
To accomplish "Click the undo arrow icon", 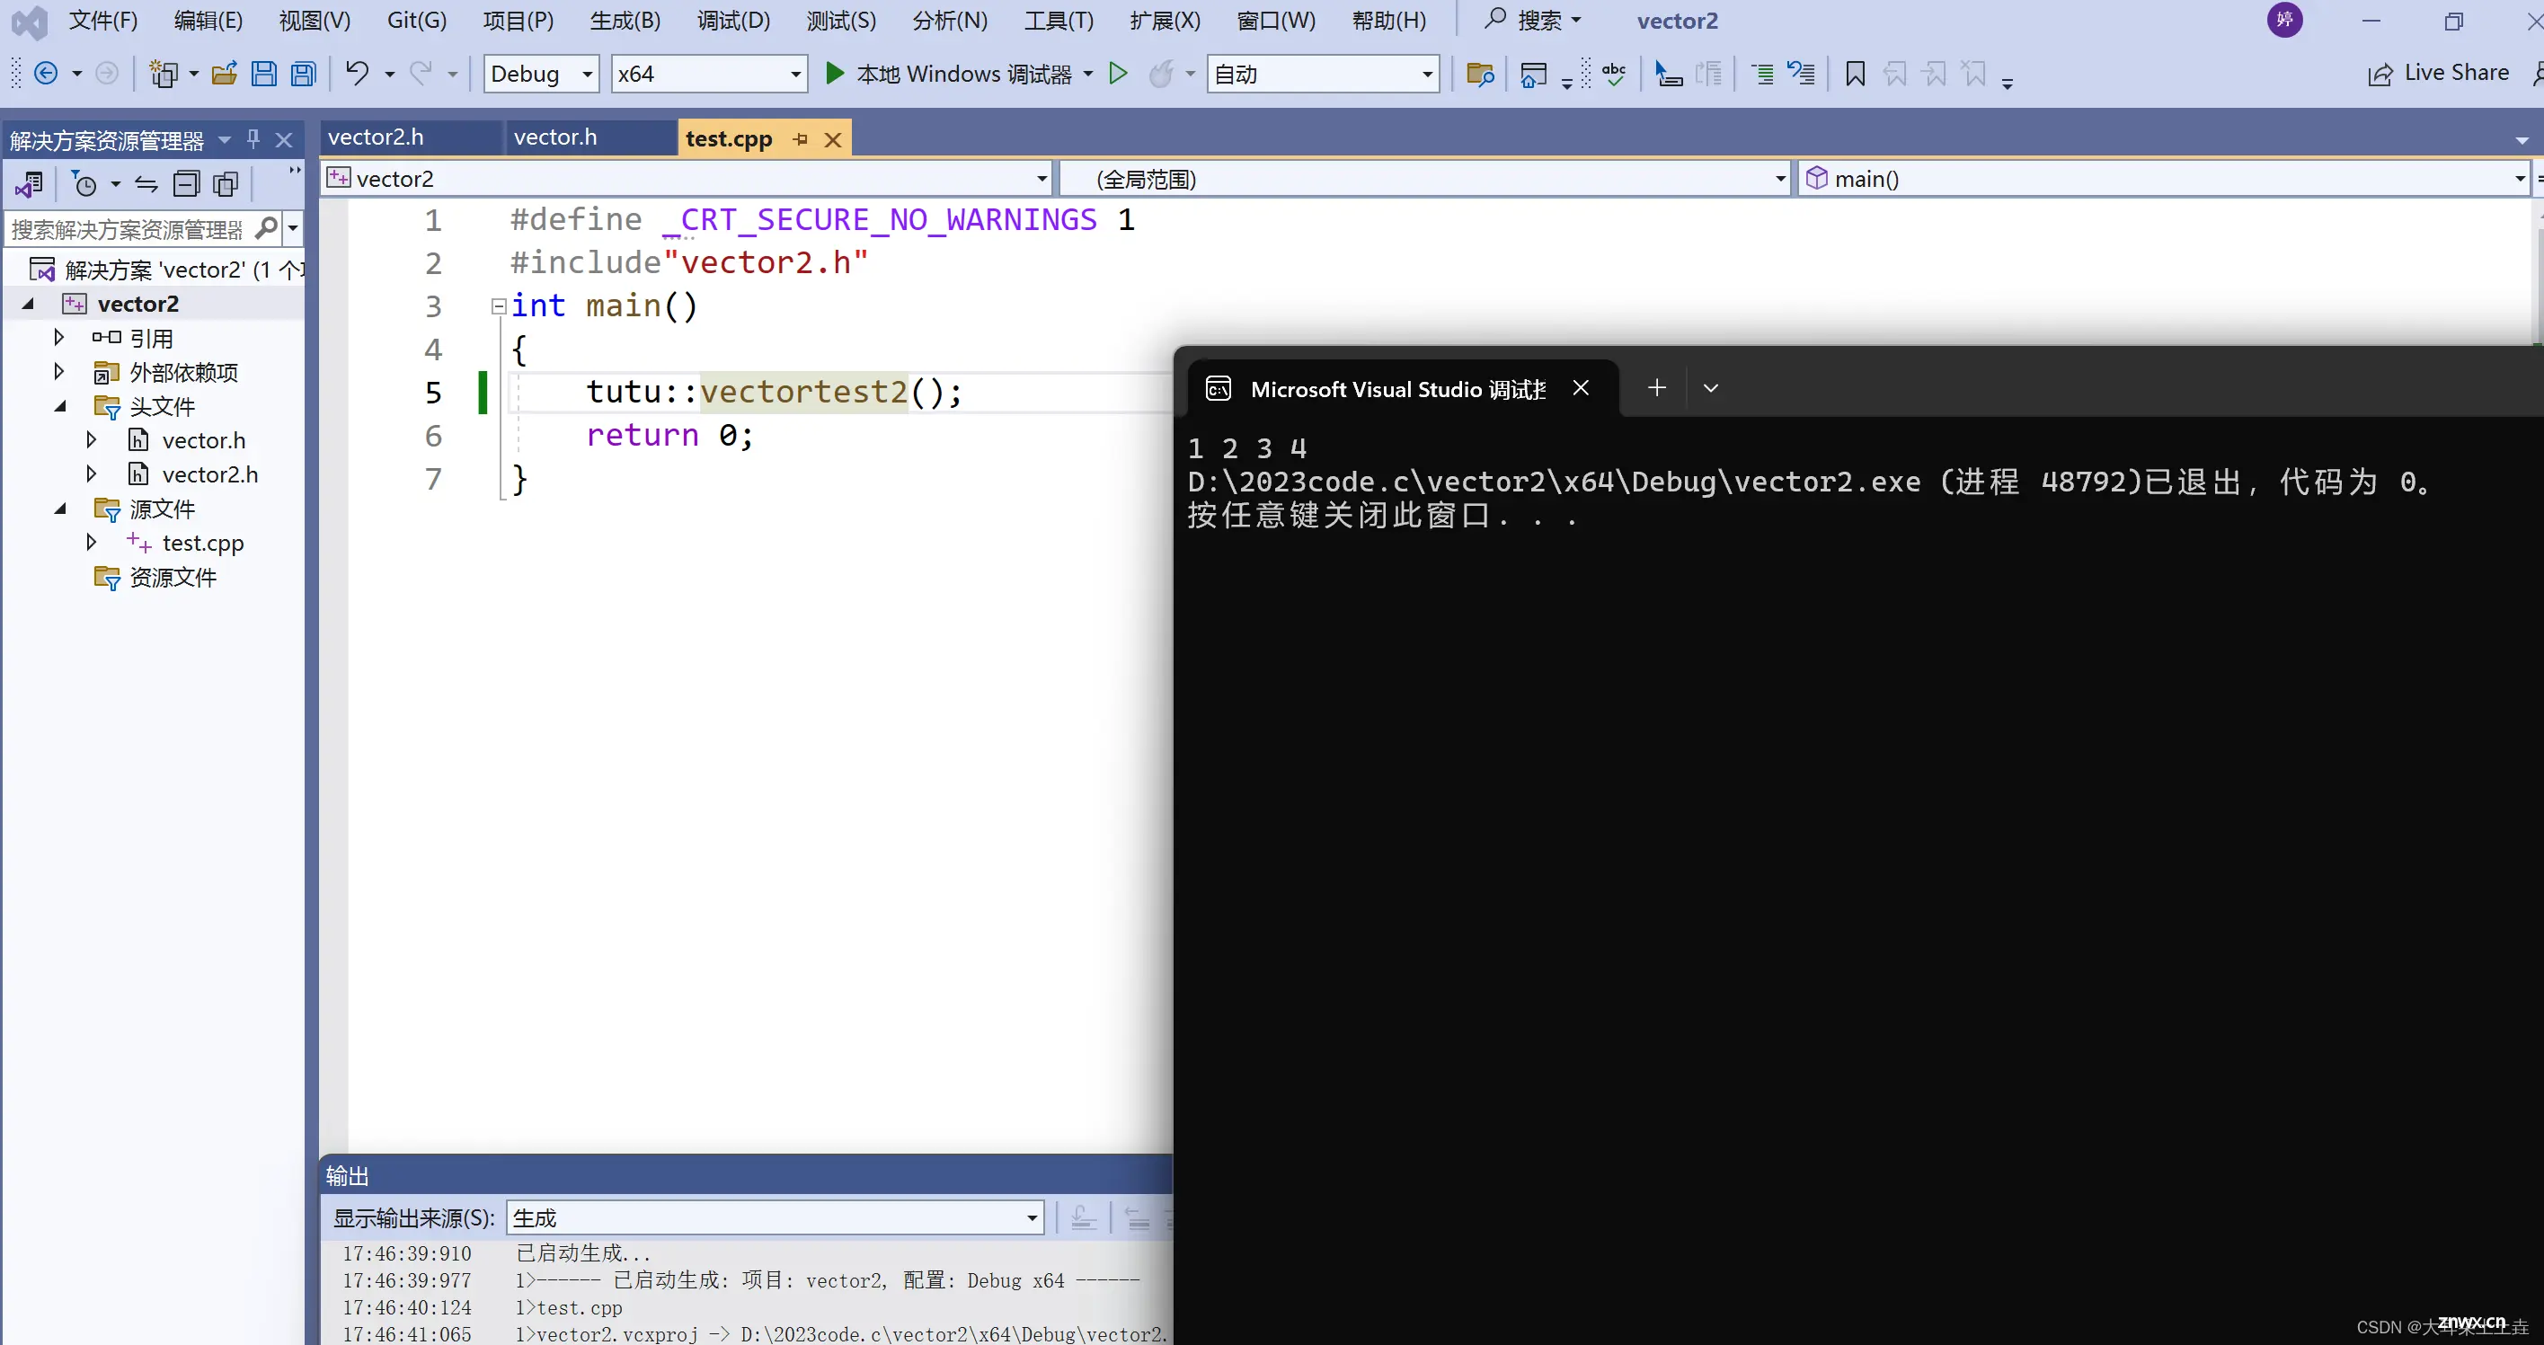I will pos(358,74).
